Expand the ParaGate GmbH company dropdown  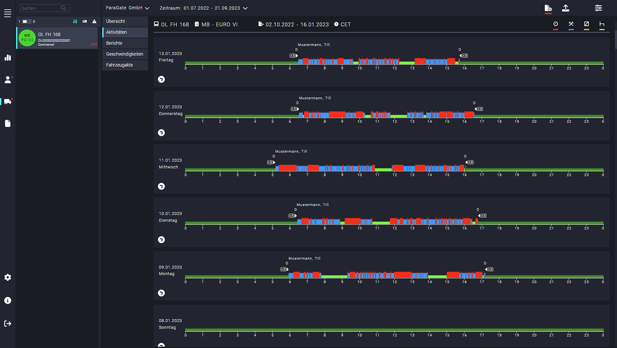coord(127,8)
